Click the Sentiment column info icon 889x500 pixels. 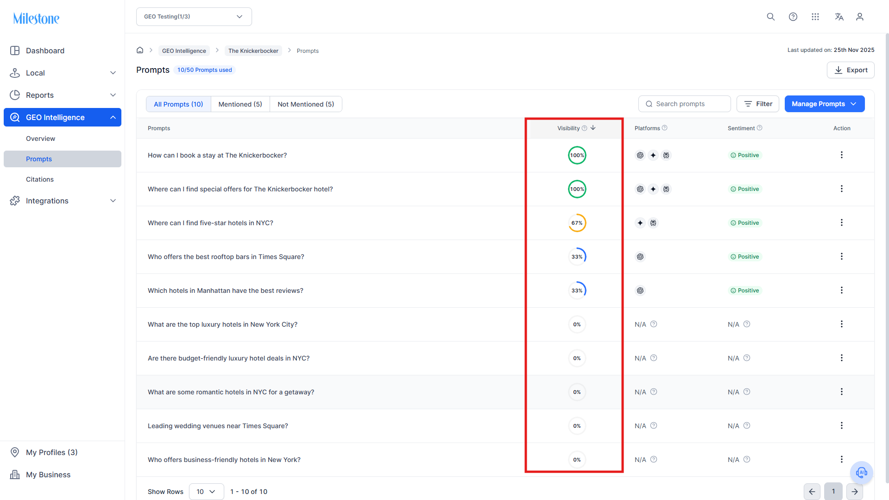[x=760, y=128]
